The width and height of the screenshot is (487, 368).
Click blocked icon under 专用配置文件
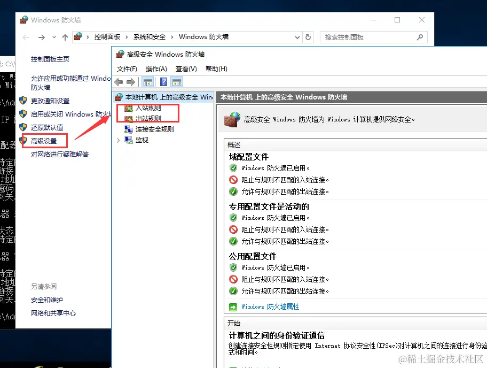click(233, 229)
